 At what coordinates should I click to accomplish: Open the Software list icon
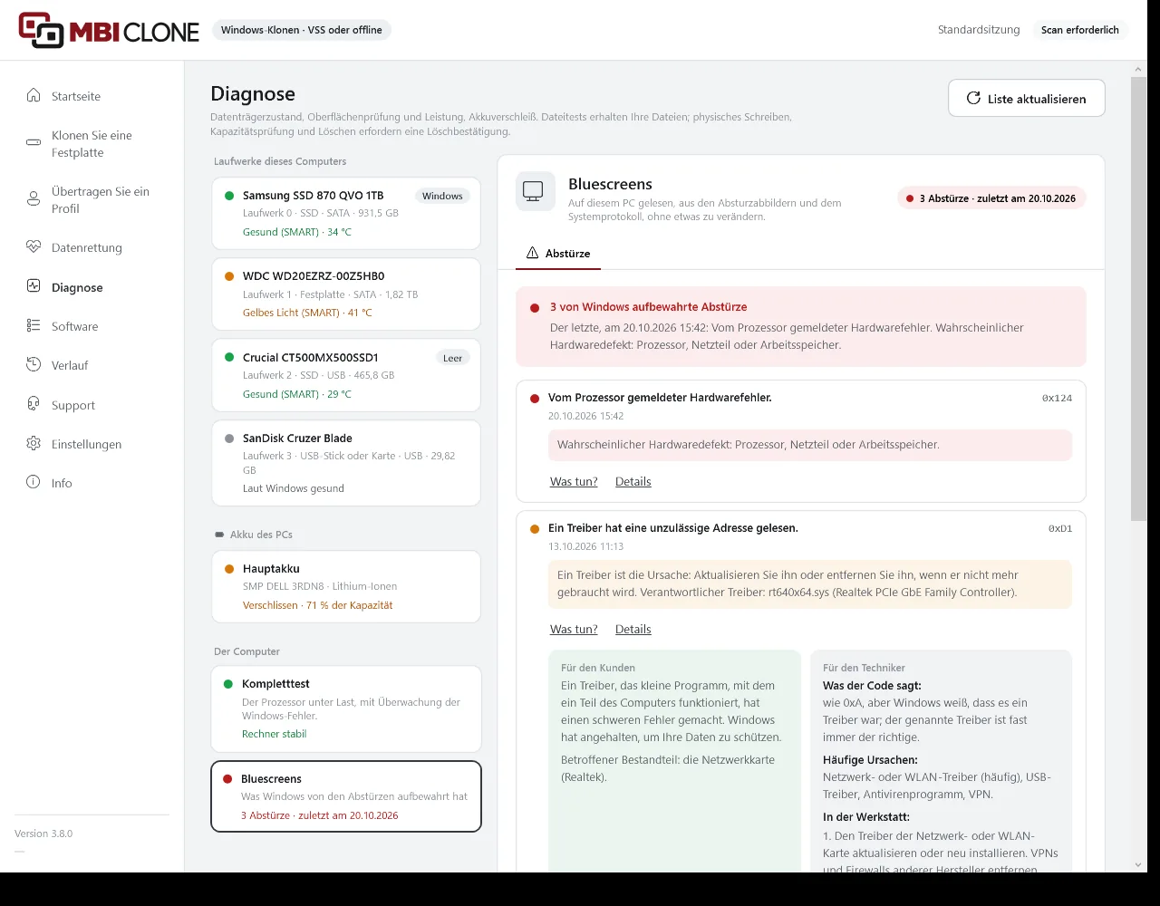[34, 326]
